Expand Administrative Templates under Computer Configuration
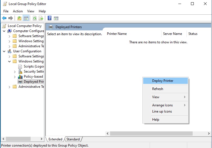 (x=10, y=46)
